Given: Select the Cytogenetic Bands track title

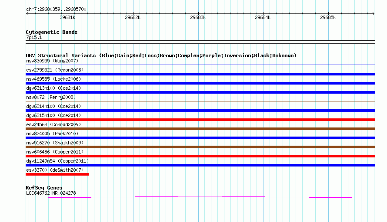Looking at the screenshot, I should pyautogui.click(x=52, y=32).
